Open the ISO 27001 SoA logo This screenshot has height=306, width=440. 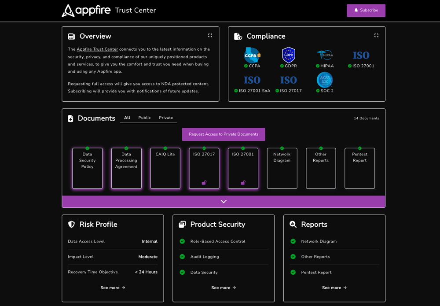point(252,80)
